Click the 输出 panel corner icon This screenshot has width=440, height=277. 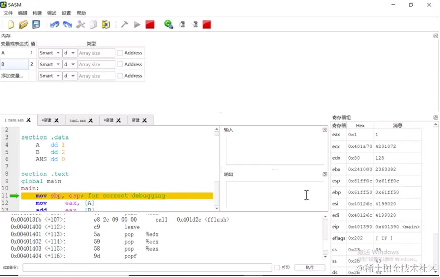point(325,174)
